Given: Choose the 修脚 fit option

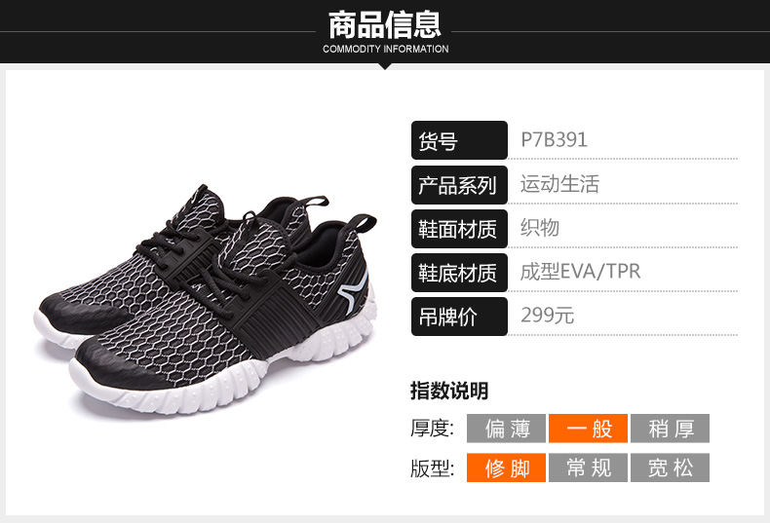Looking at the screenshot, I should (506, 467).
